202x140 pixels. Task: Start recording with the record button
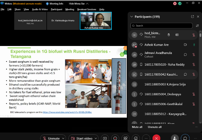click(115, 138)
